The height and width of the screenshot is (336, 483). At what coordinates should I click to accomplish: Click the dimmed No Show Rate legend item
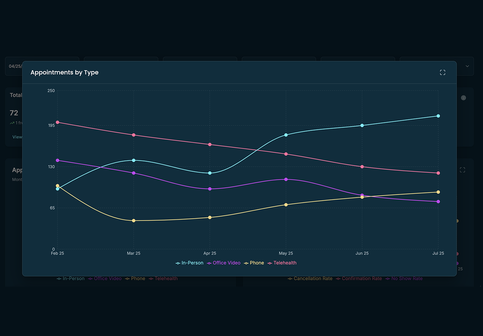[404, 279]
